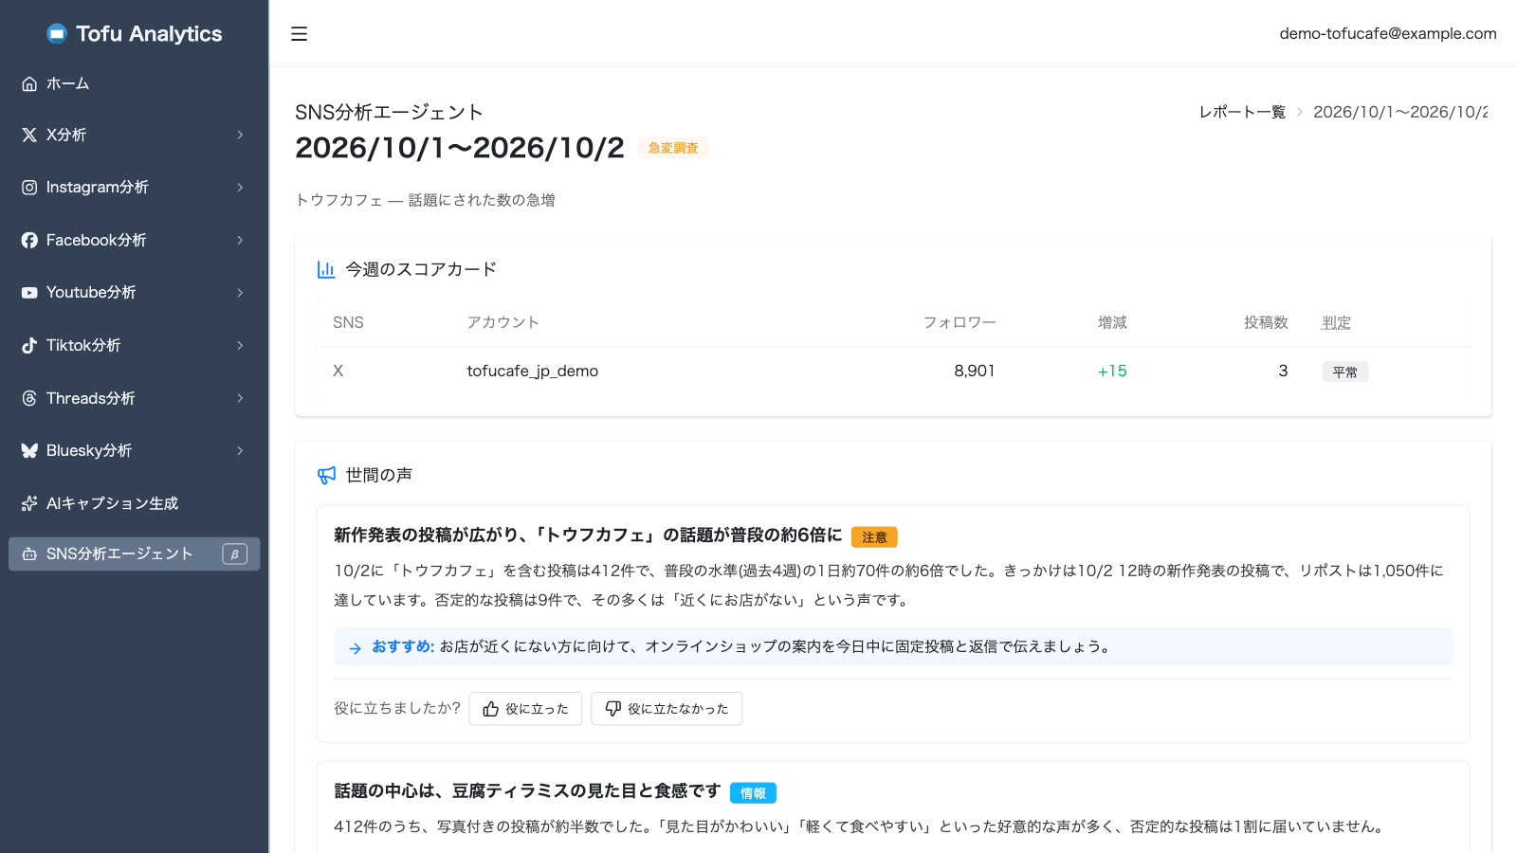Expand the X分析 submenu chevron
Image resolution: width=1517 pixels, height=853 pixels.
pyautogui.click(x=240, y=135)
